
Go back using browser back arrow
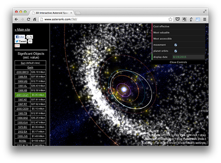point(16,19)
